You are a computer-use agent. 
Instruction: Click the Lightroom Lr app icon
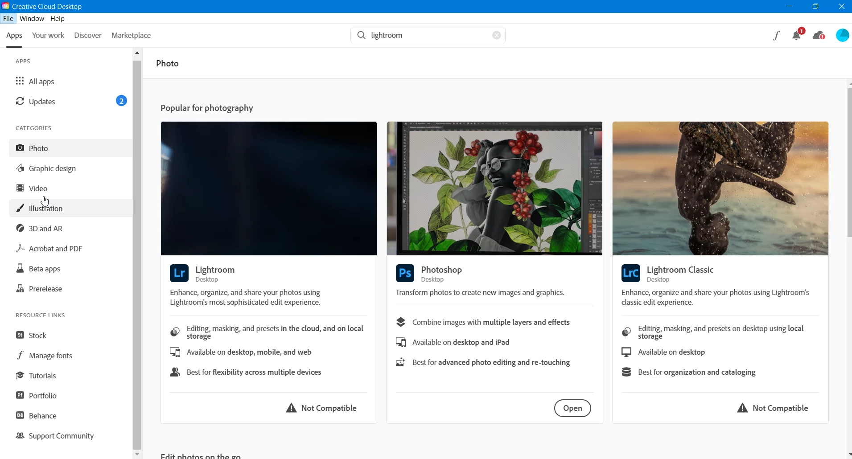(x=179, y=273)
